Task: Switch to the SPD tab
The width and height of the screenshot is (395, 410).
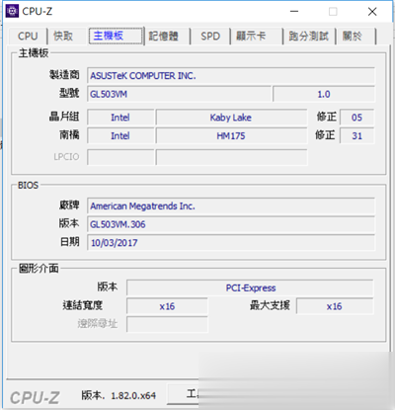Action: pyautogui.click(x=210, y=36)
